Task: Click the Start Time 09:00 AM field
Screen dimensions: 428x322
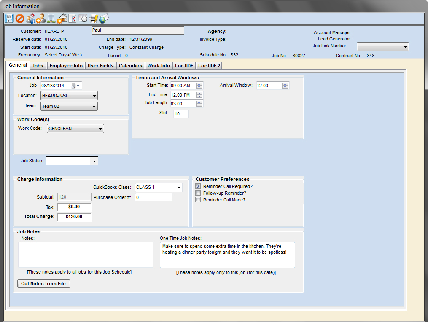Action: click(x=183, y=86)
